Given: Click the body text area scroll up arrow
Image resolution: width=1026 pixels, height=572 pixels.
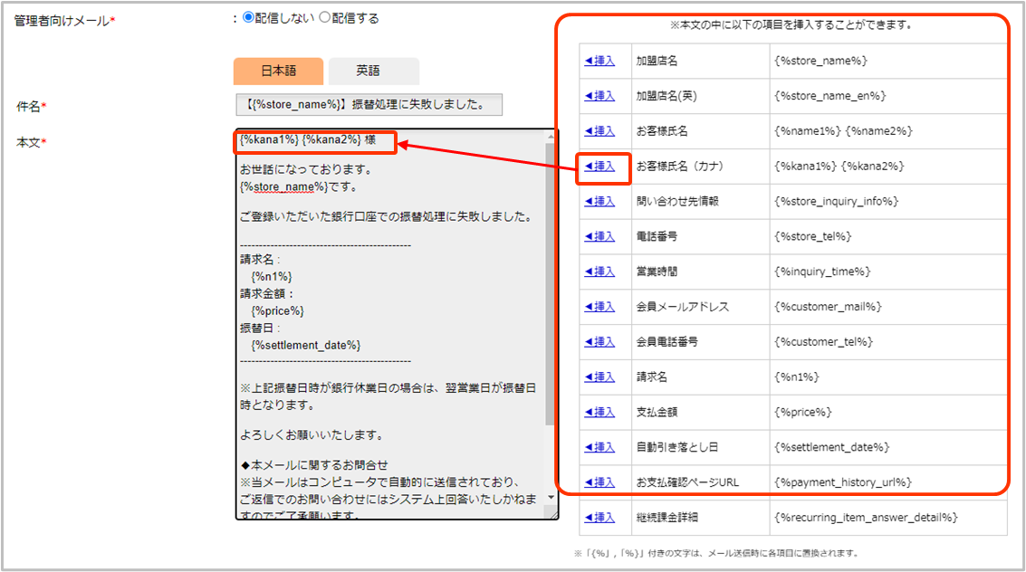Looking at the screenshot, I should coord(551,138).
